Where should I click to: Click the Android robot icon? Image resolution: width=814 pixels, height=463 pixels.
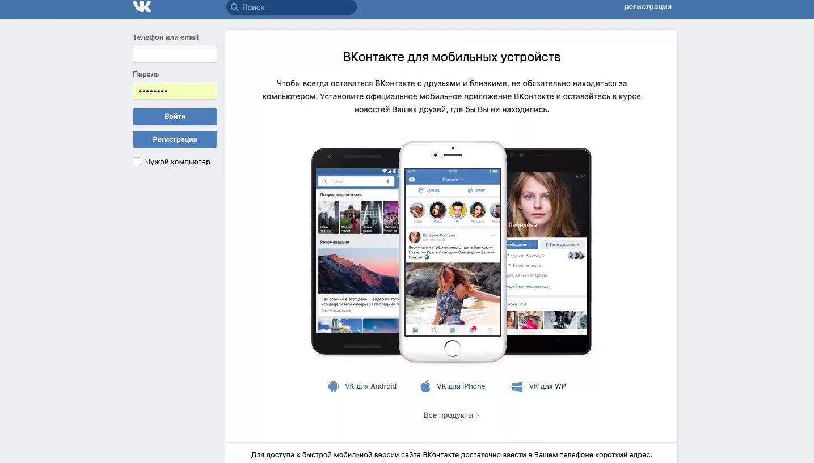[333, 386]
